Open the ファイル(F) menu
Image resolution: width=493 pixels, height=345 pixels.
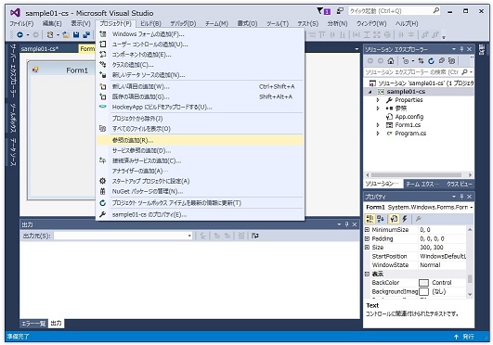21,23
